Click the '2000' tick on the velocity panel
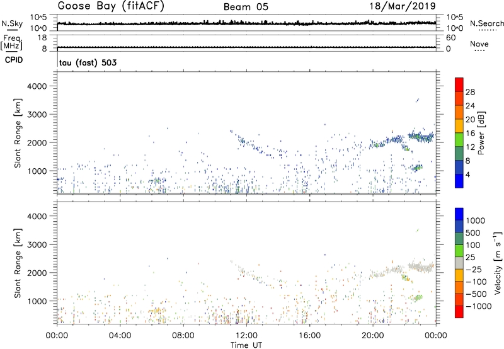504x349 pixels. coord(37,273)
